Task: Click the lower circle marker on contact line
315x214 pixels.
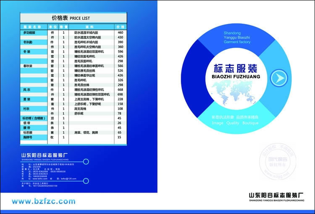Action: 86,181
